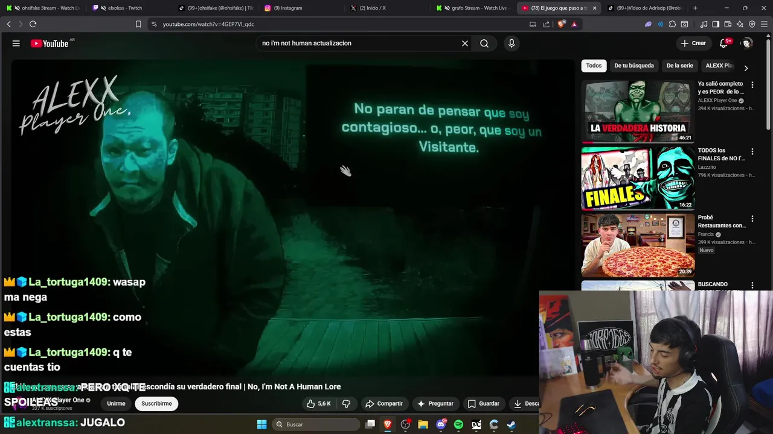This screenshot has height=434, width=773.
Task: Open Brave Shields lion icon
Action: point(561,24)
